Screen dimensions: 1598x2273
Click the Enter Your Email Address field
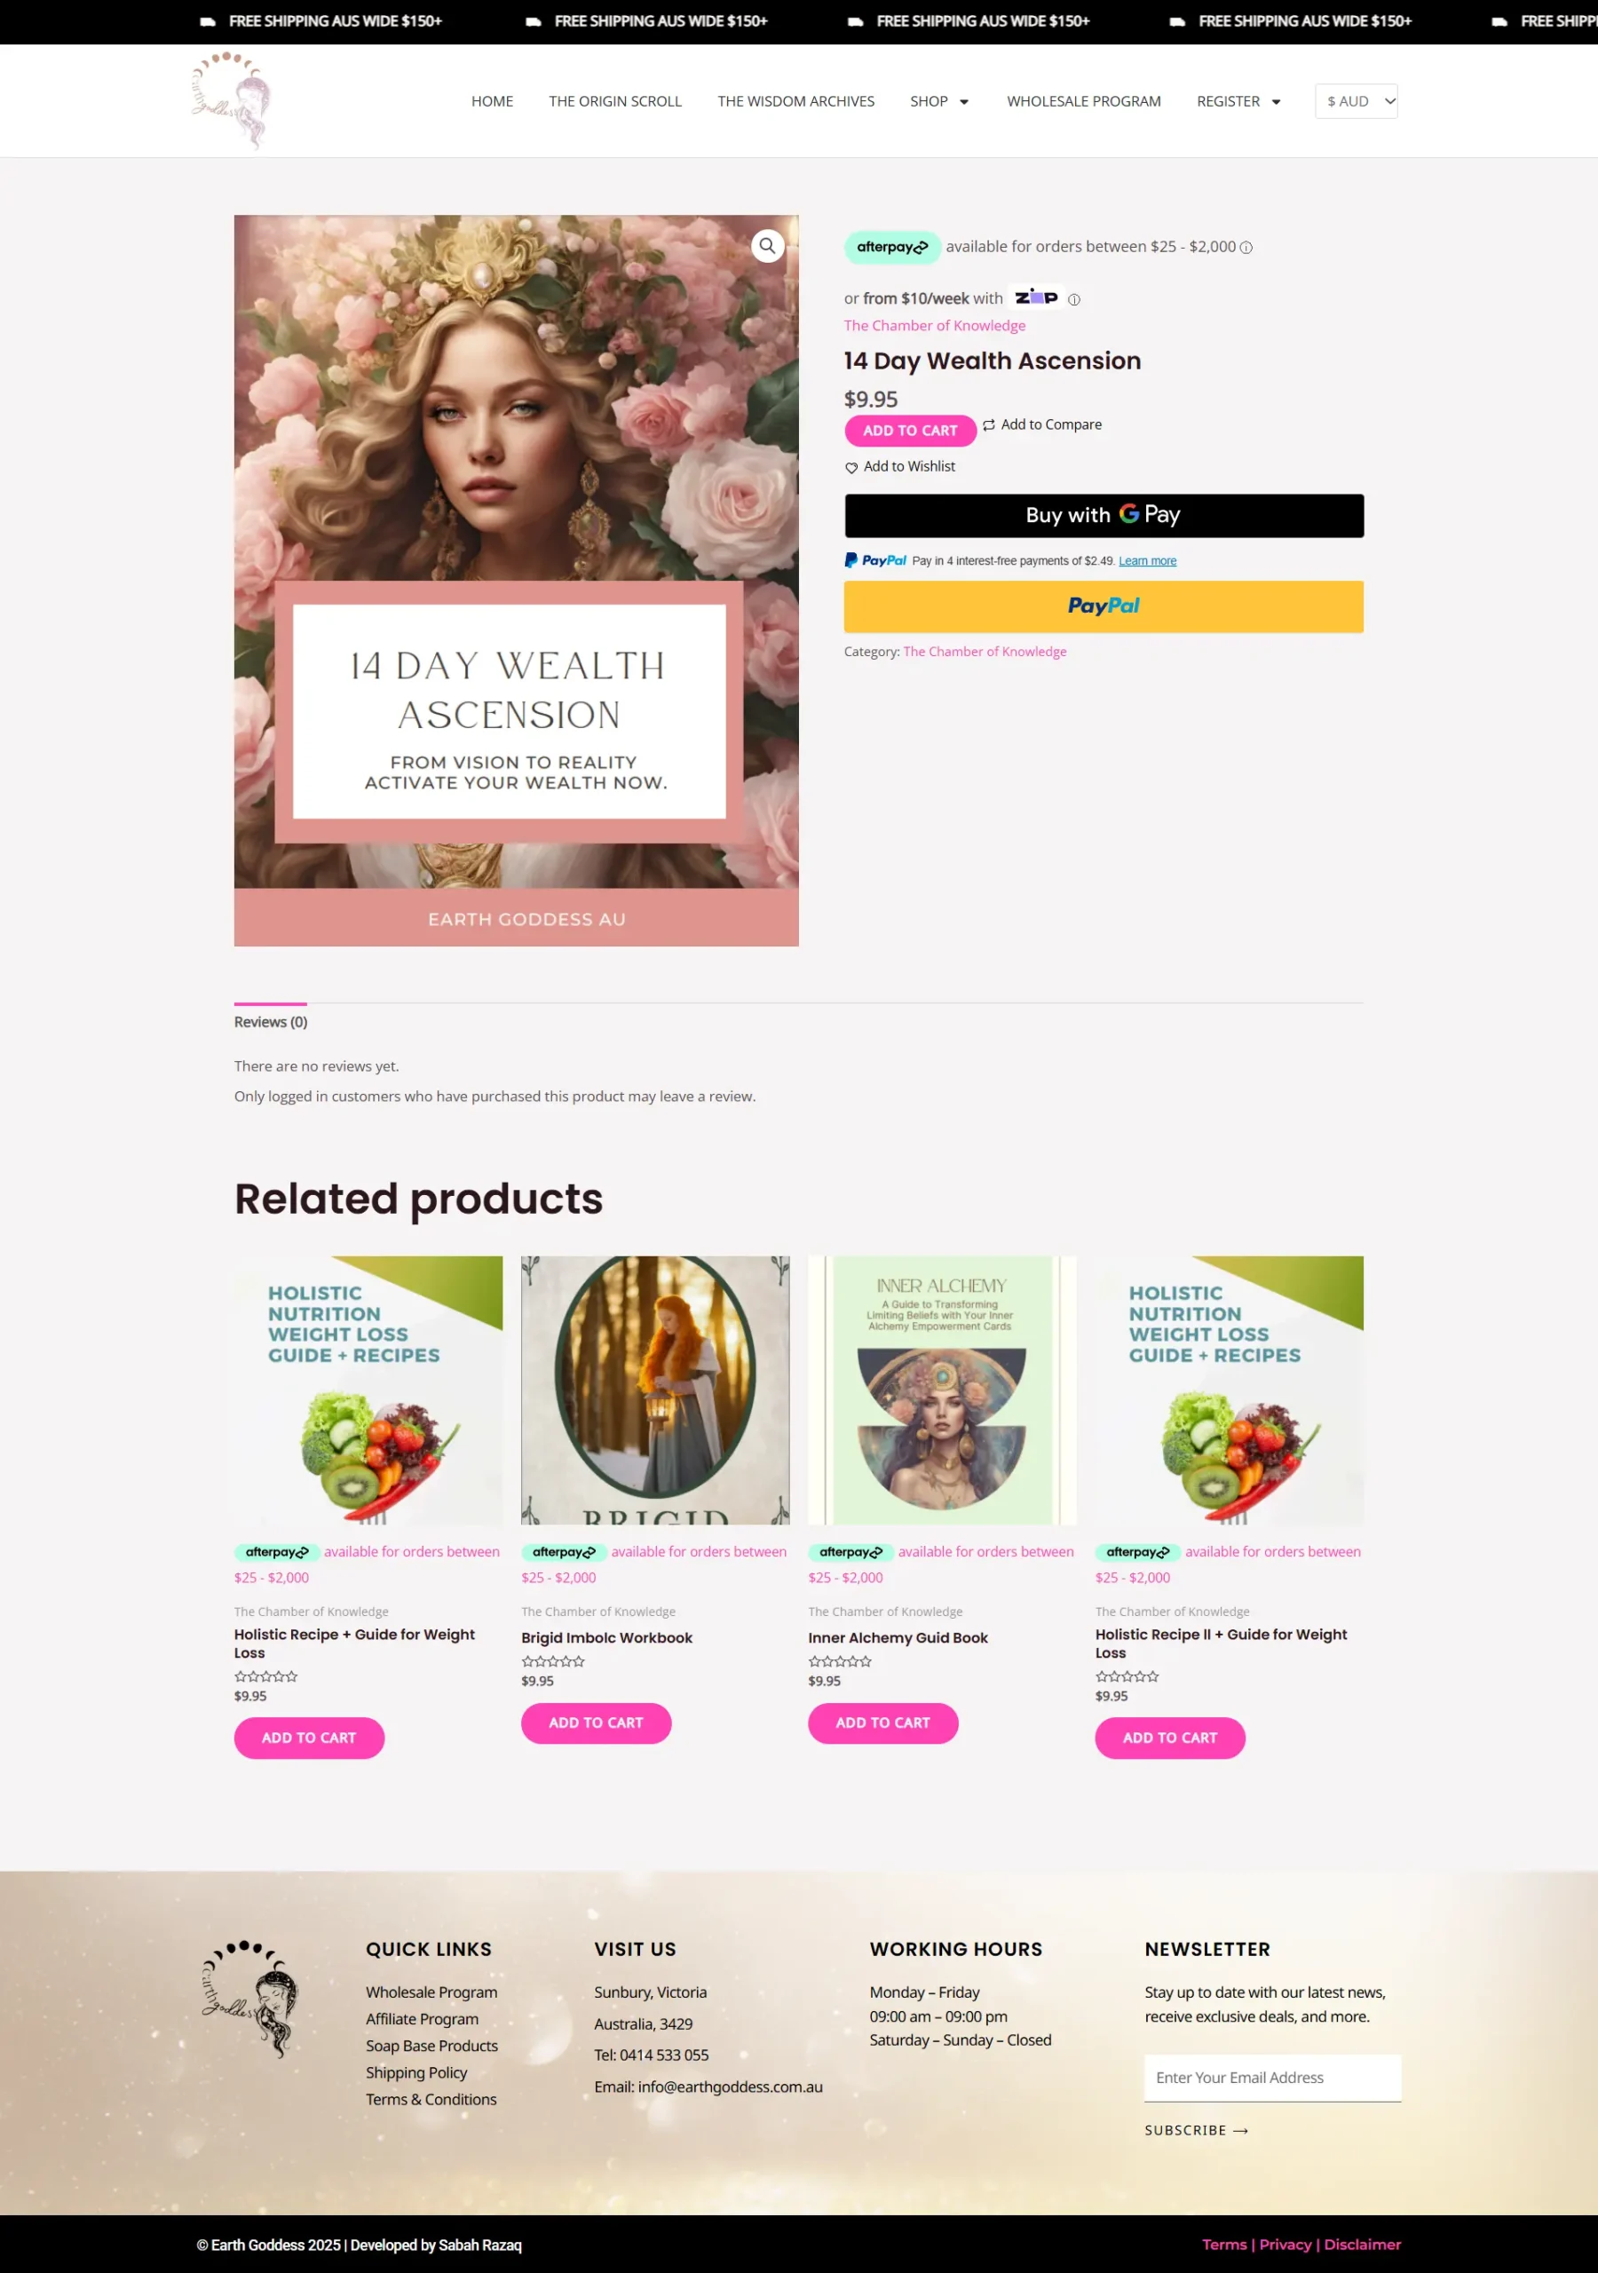pos(1272,2077)
